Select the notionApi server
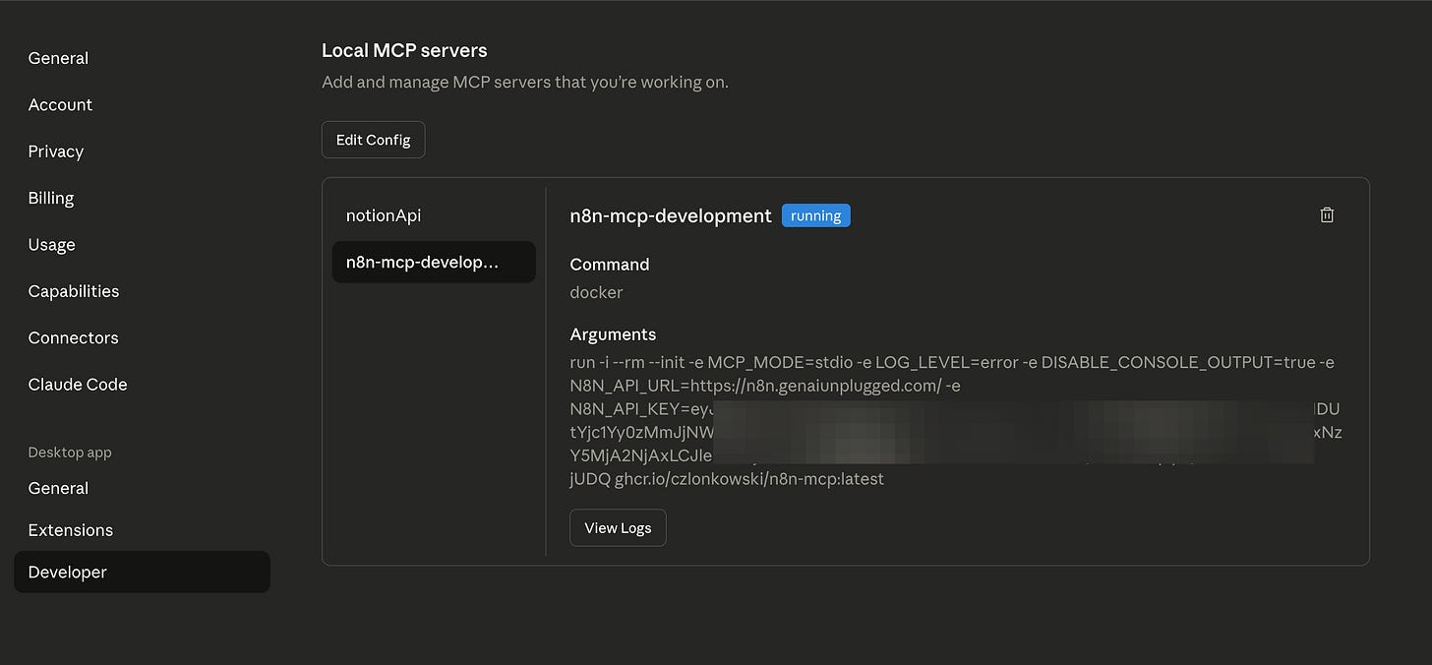 click(x=434, y=215)
